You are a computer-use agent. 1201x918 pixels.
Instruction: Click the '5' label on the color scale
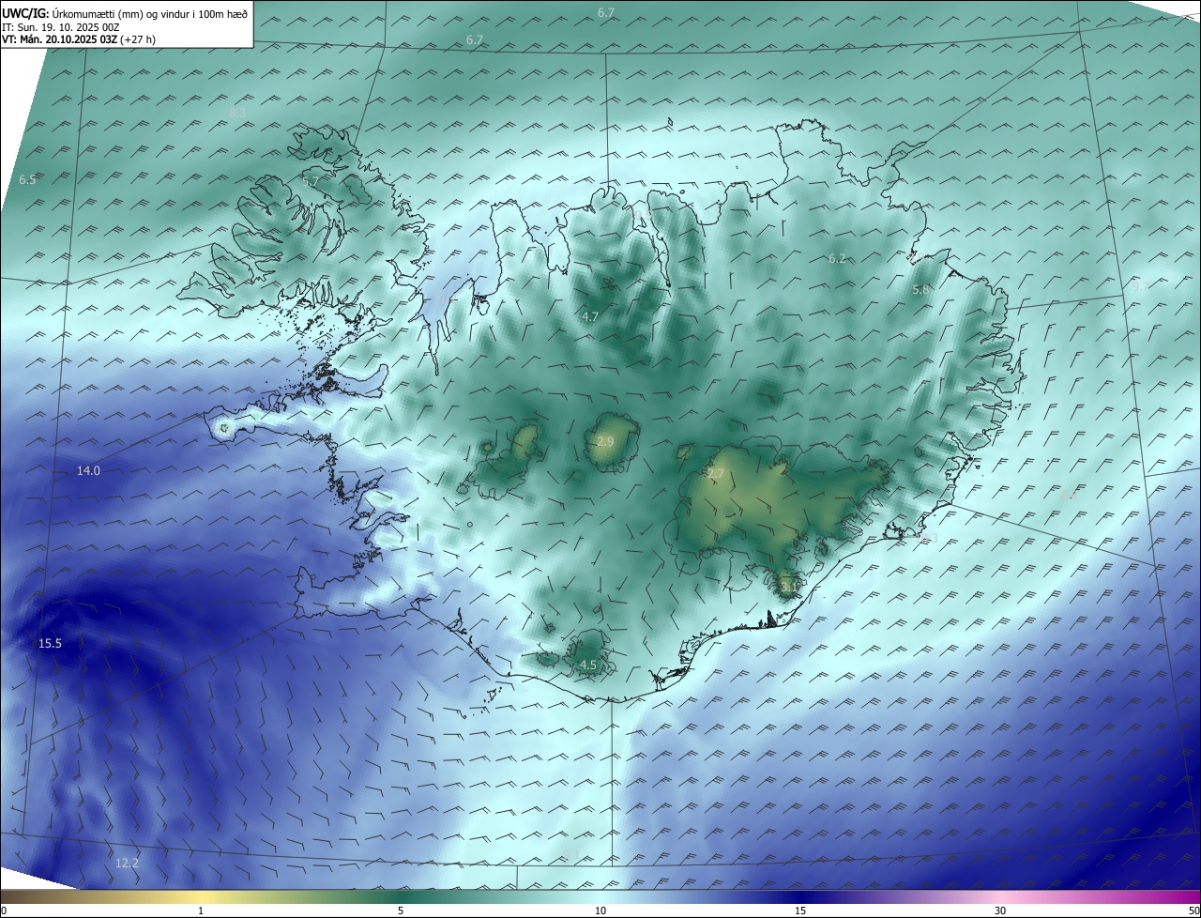(x=401, y=910)
